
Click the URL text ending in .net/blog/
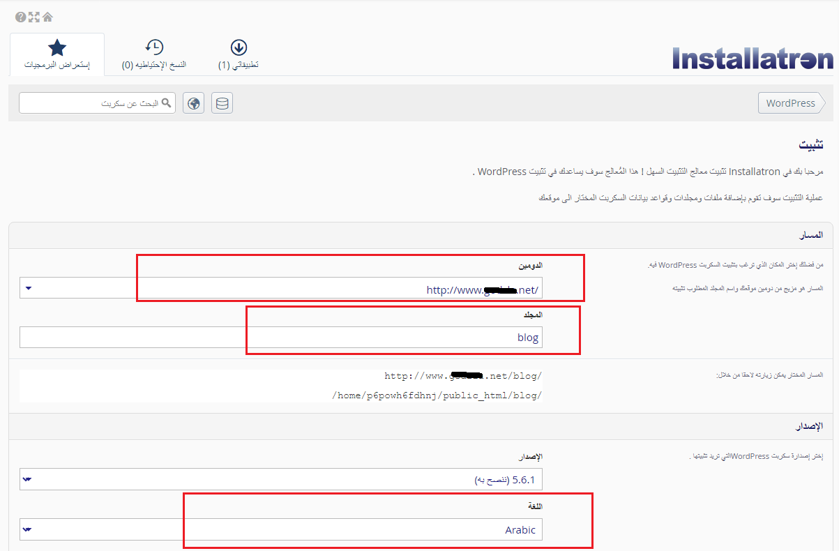coord(463,376)
